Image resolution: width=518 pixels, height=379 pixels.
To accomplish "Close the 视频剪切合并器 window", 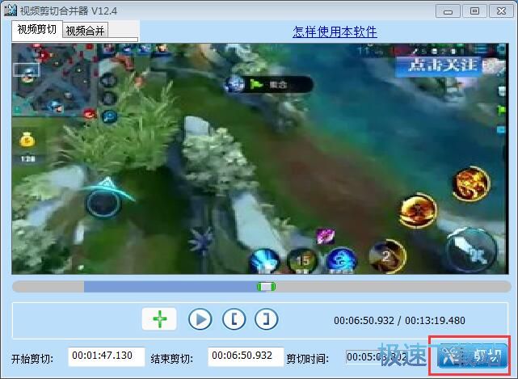I will [501, 11].
